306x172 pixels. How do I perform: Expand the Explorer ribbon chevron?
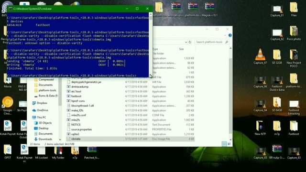225,35
